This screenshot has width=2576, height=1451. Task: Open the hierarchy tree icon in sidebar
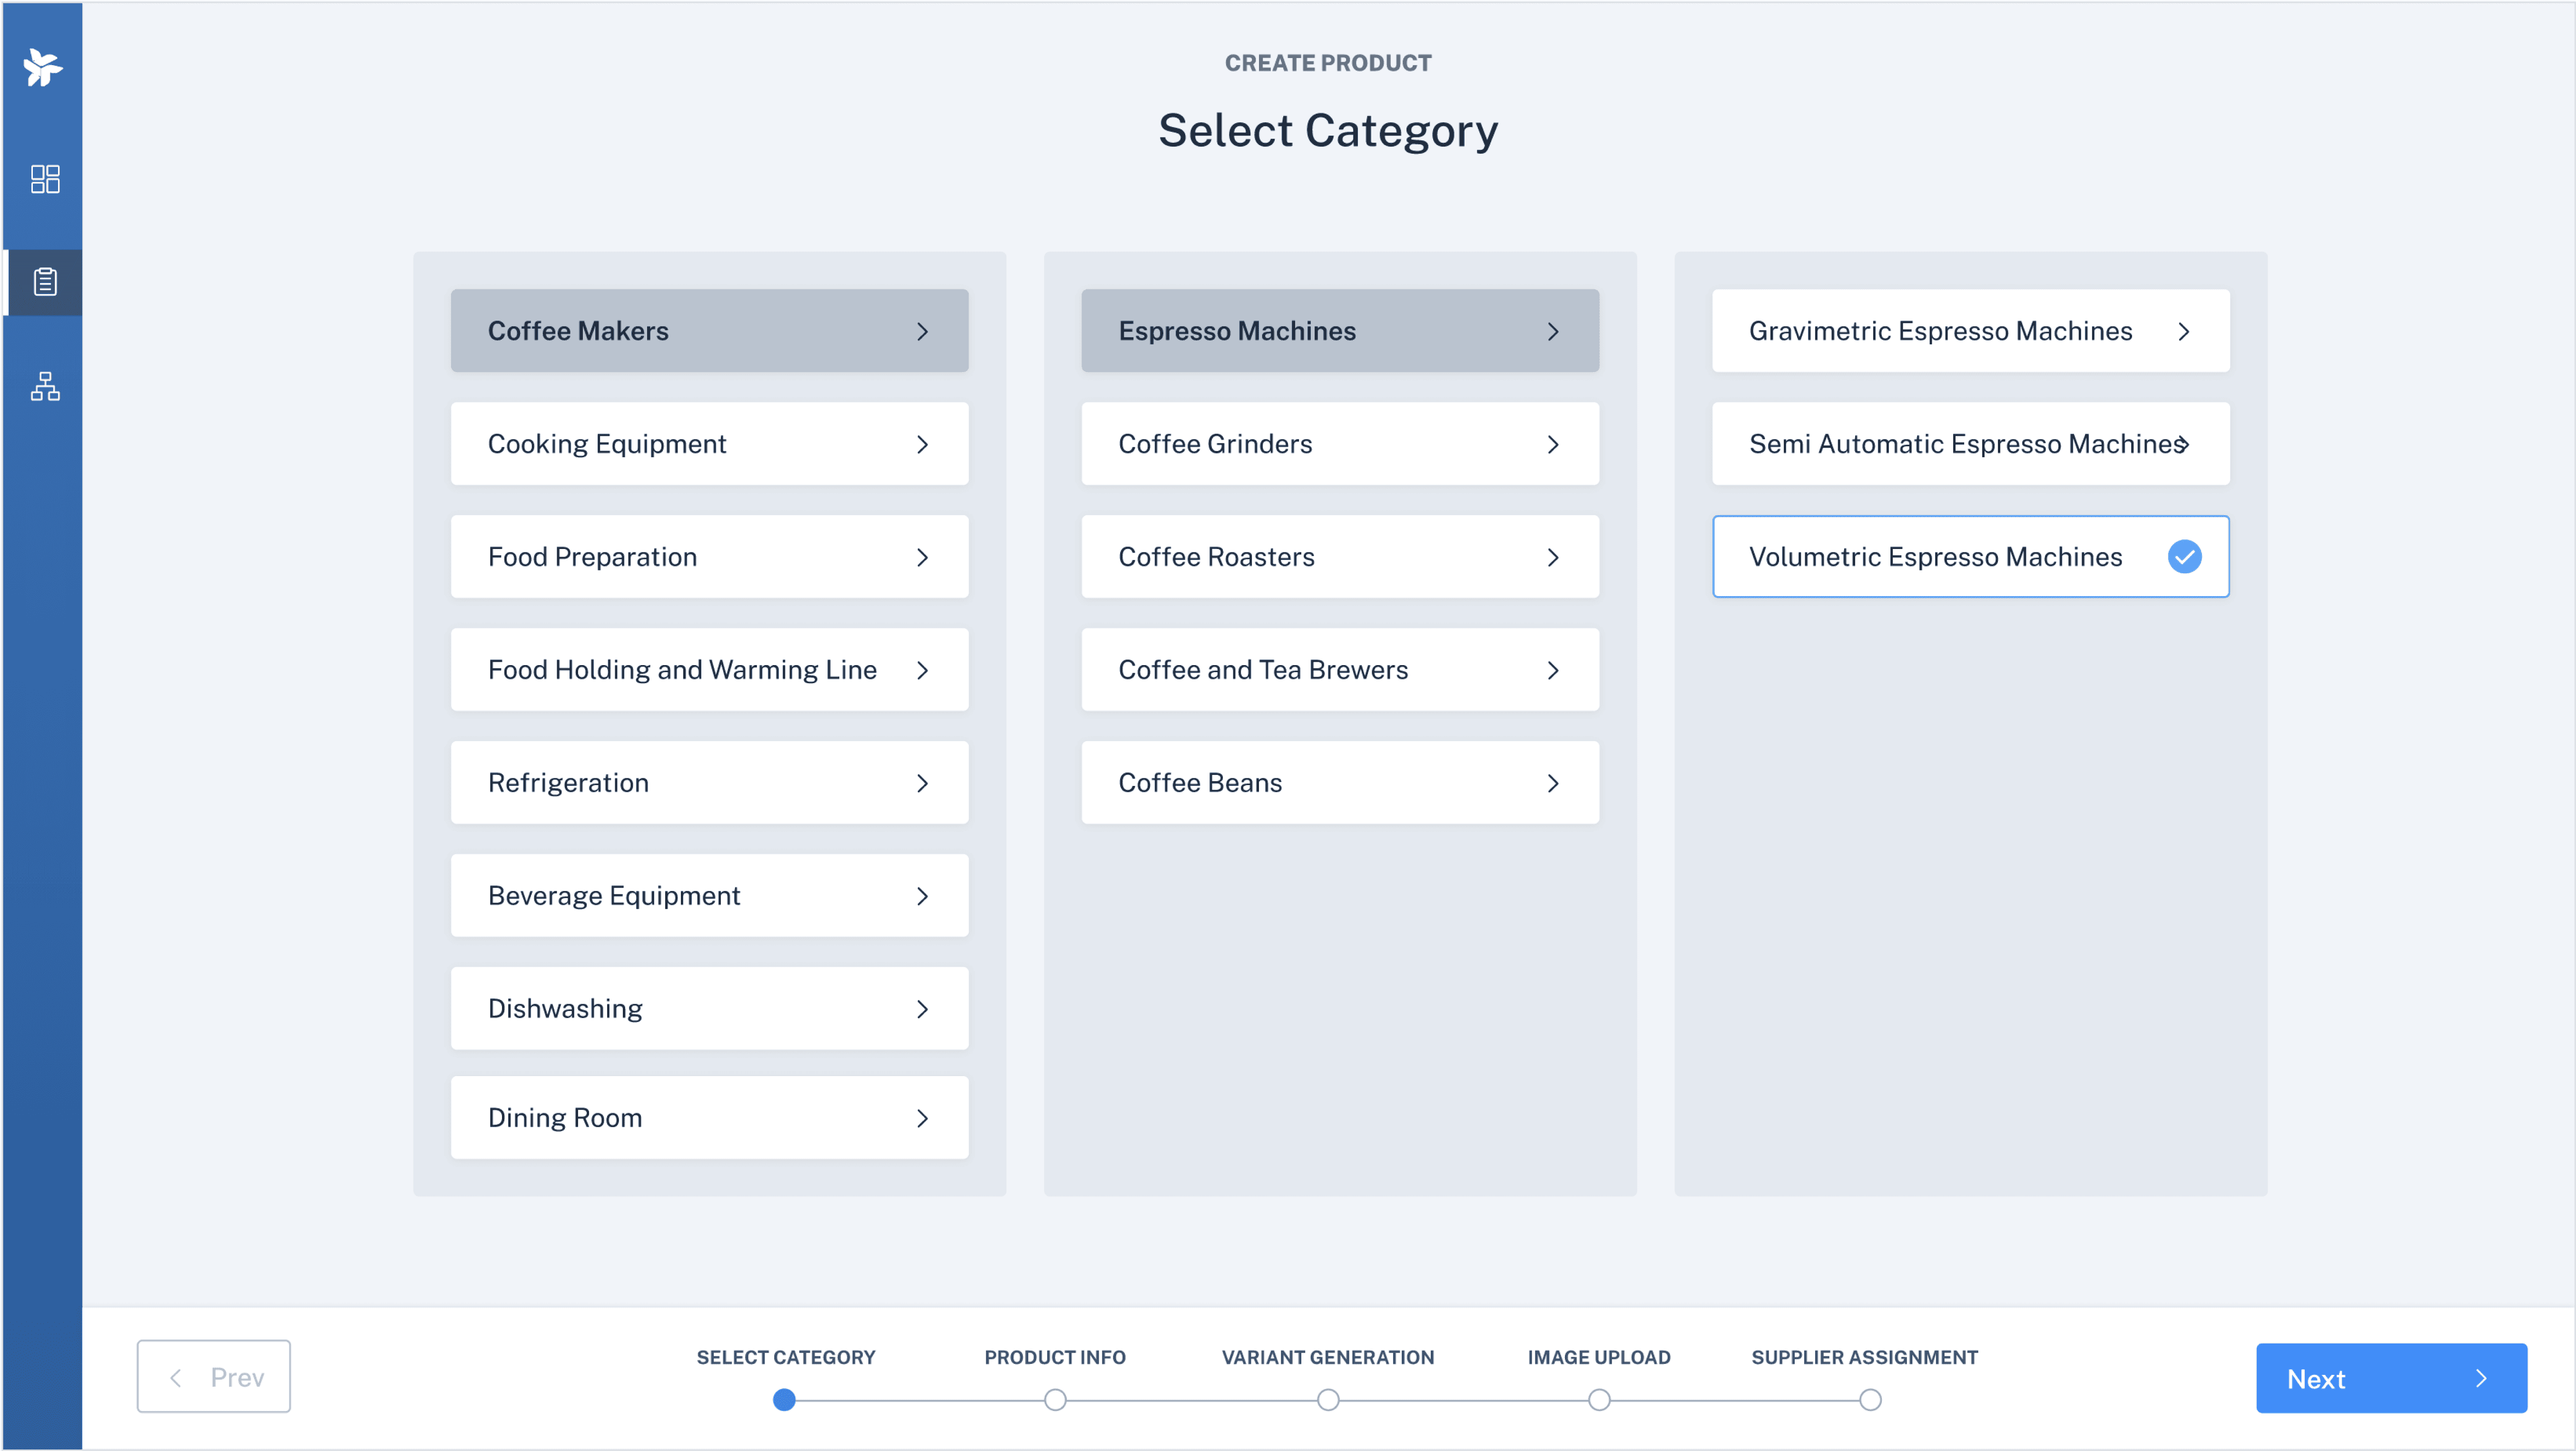point(45,386)
